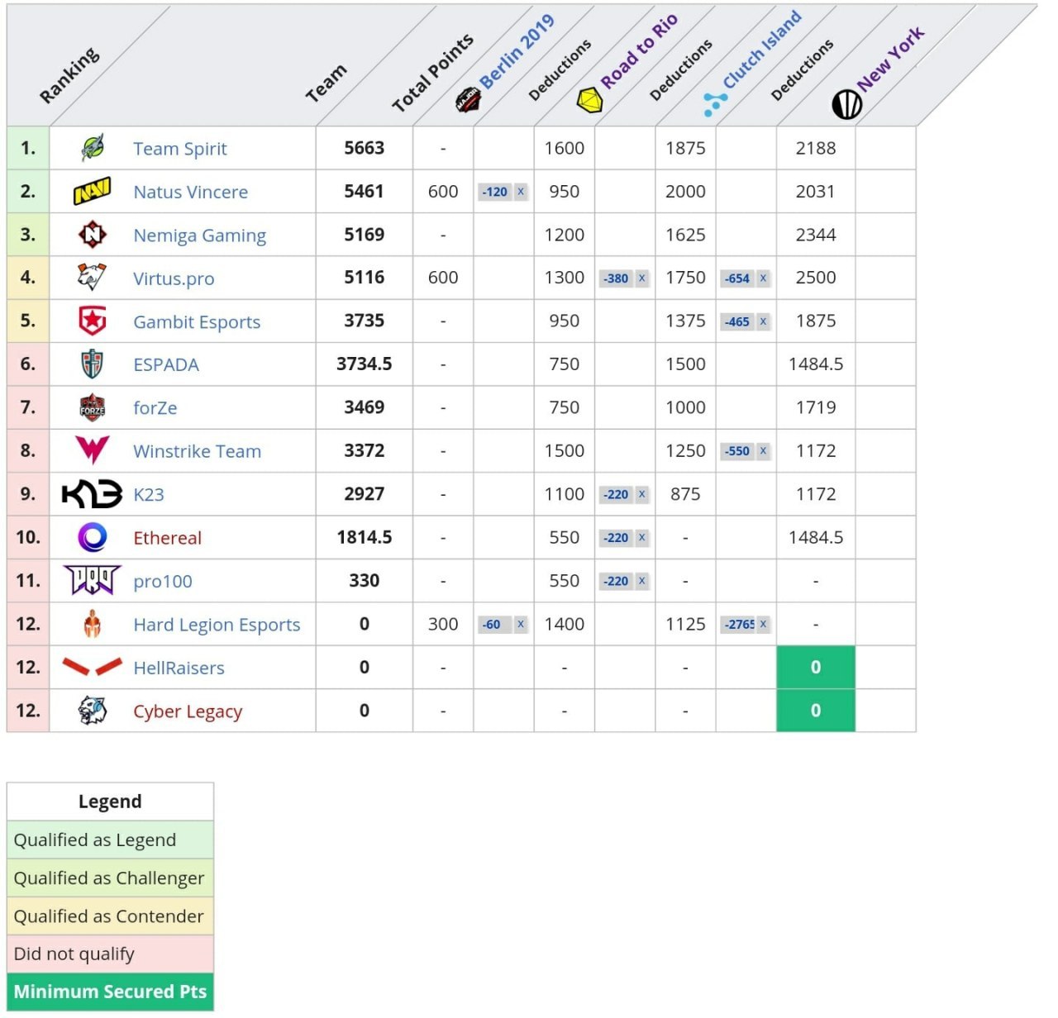Screen dimensions: 1058x1018
Task: Click the Team Spirit logo icon
Action: (x=93, y=148)
